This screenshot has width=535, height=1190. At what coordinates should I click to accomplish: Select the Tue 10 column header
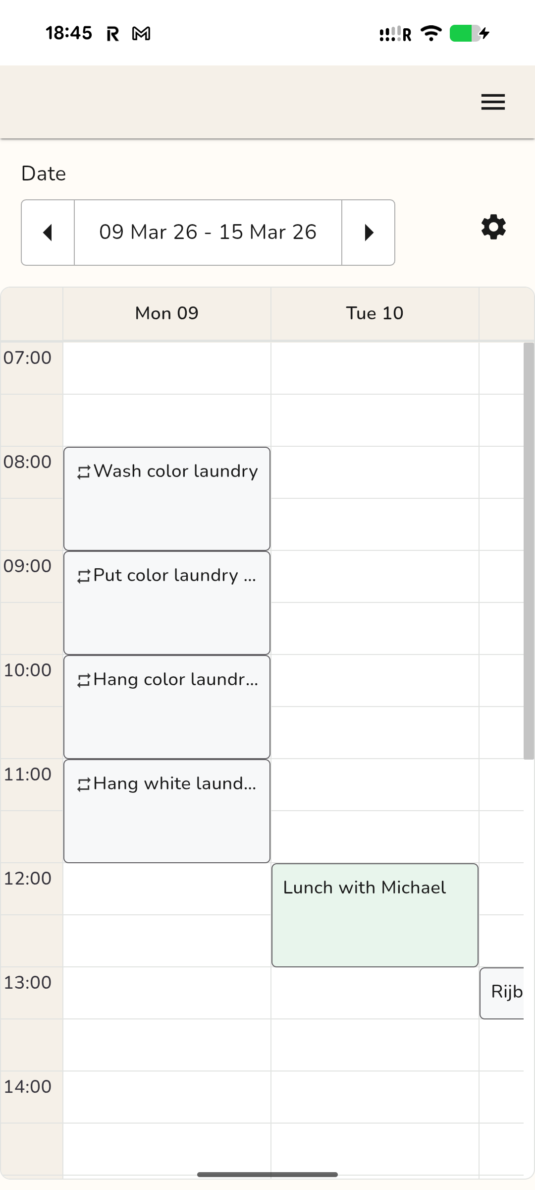point(374,313)
